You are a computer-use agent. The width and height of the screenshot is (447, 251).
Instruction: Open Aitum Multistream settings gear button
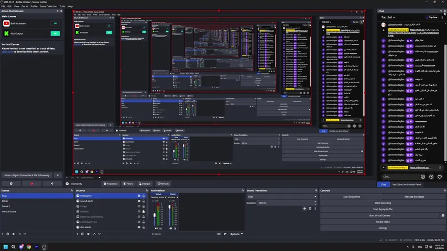(x=11, y=184)
